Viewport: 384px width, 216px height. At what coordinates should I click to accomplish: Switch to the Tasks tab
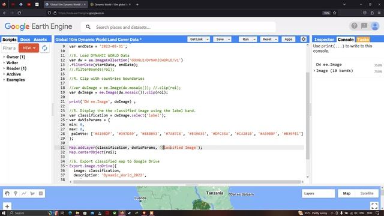click(363, 40)
